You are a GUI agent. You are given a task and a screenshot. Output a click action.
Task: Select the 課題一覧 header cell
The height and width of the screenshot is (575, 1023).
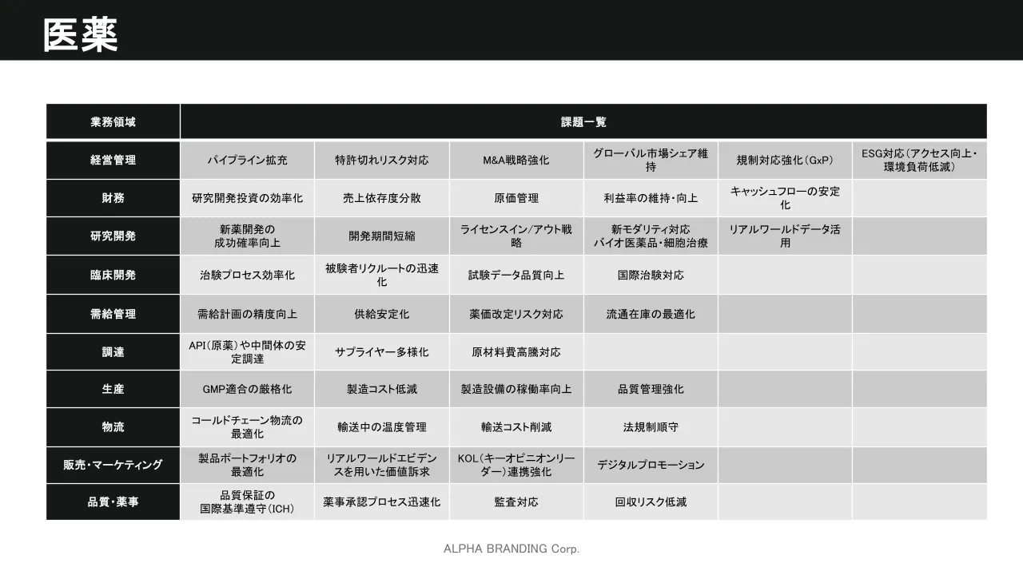click(x=583, y=122)
